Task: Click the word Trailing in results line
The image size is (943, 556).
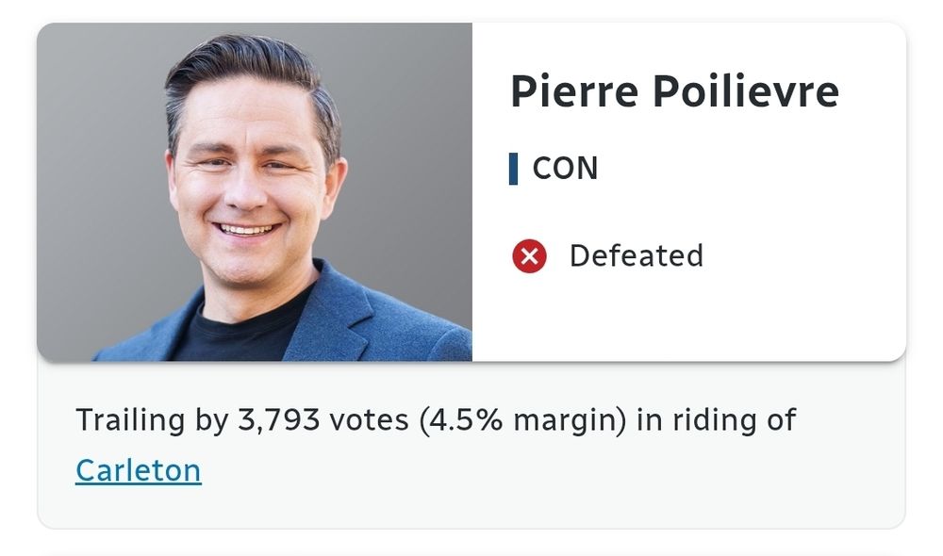Action: (130, 419)
